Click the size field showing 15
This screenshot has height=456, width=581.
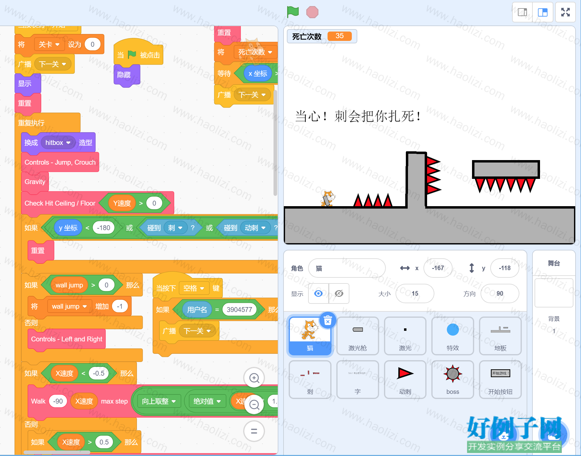click(415, 293)
